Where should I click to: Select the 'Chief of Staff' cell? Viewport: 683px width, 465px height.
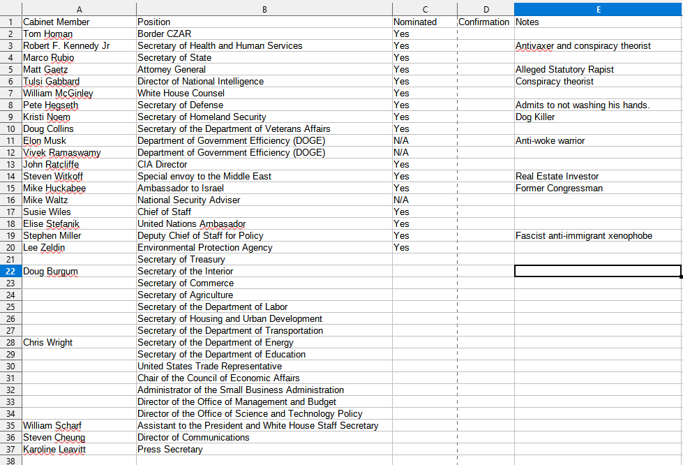pos(264,212)
